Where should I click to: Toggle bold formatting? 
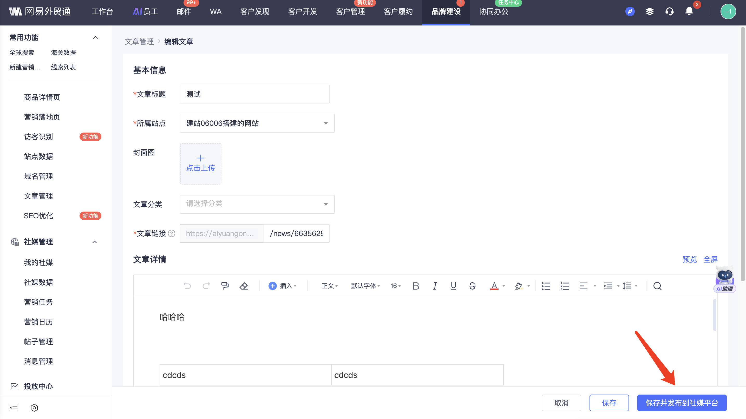pyautogui.click(x=416, y=286)
